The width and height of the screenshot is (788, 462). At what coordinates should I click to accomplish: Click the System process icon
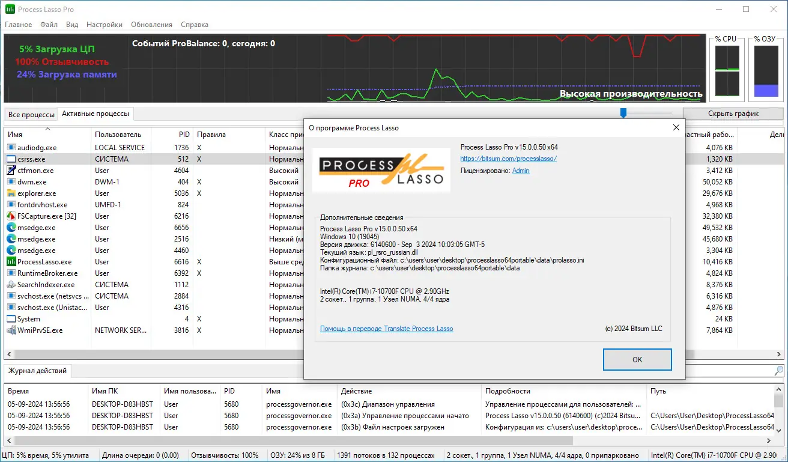tap(11, 319)
